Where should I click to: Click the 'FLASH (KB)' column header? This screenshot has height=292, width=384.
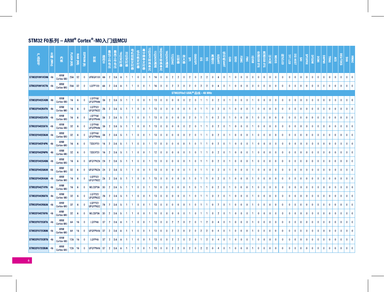click(71, 59)
